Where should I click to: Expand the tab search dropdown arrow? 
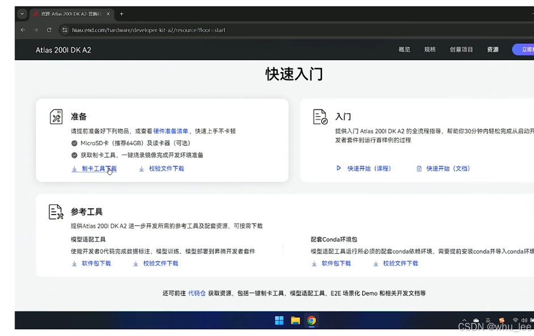22,14
